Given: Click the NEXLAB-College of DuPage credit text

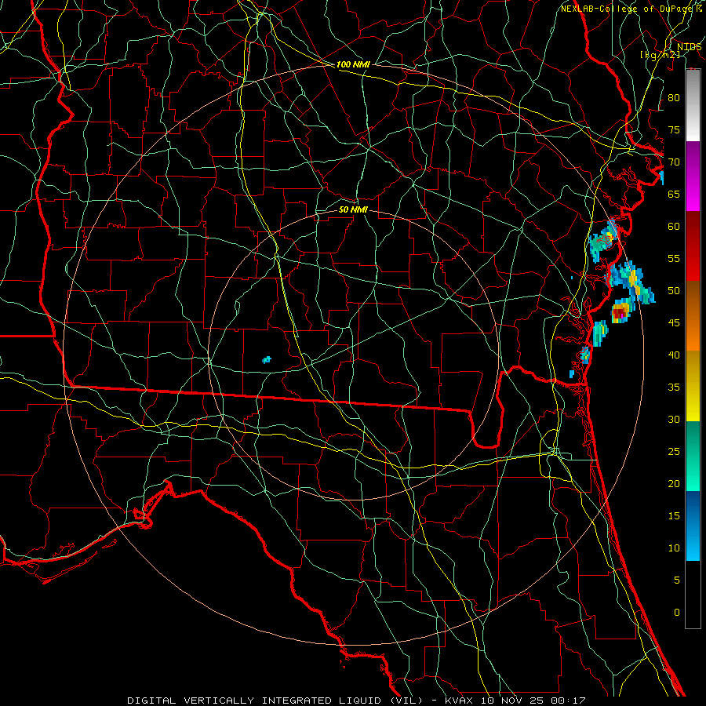Looking at the screenshot, I should click(628, 9).
